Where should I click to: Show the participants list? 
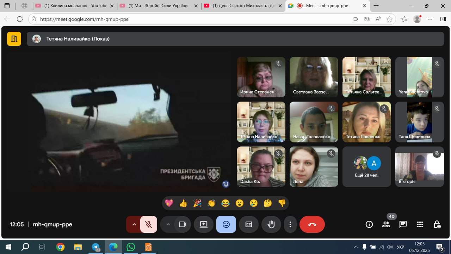386,224
